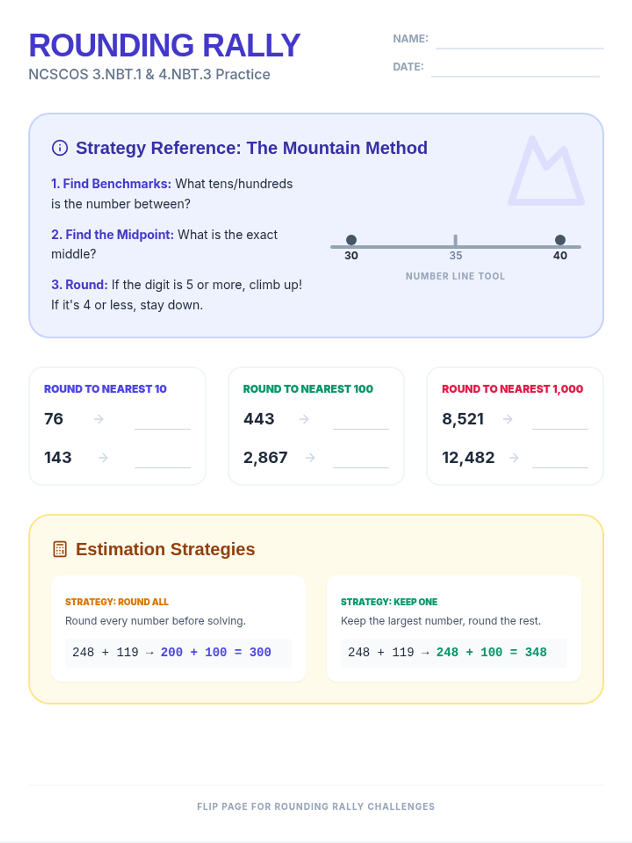Click the arrow icon next to 8,521

coord(508,419)
